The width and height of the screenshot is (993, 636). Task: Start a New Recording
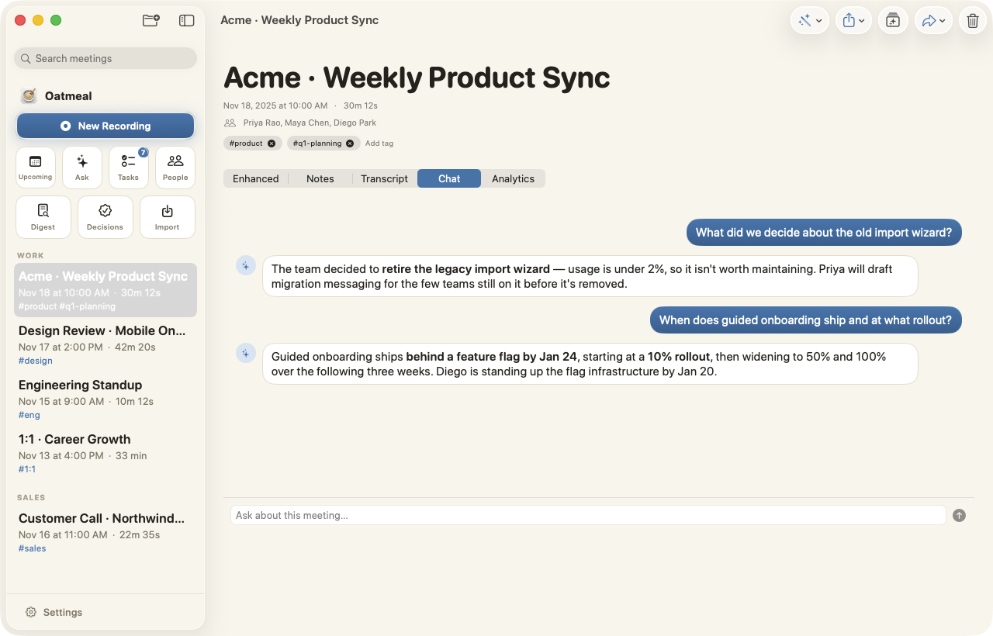pos(106,126)
